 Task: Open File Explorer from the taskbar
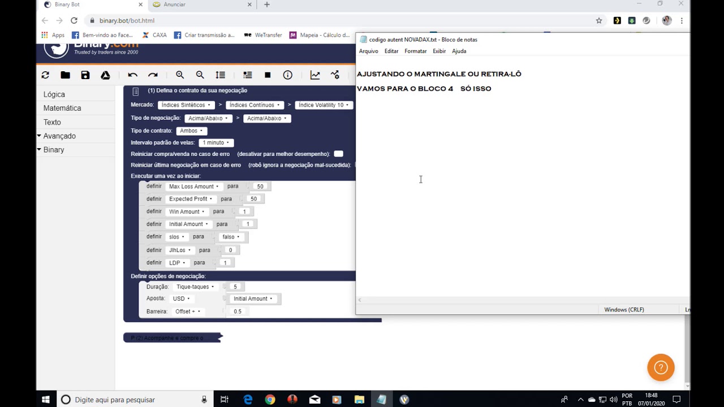[359, 400]
